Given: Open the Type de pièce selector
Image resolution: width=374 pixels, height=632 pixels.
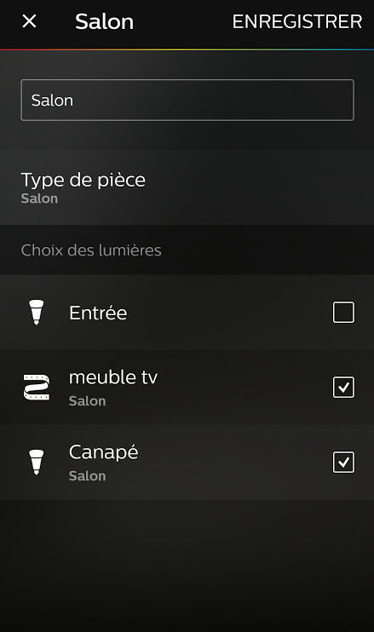Looking at the screenshot, I should pyautogui.click(x=187, y=187).
